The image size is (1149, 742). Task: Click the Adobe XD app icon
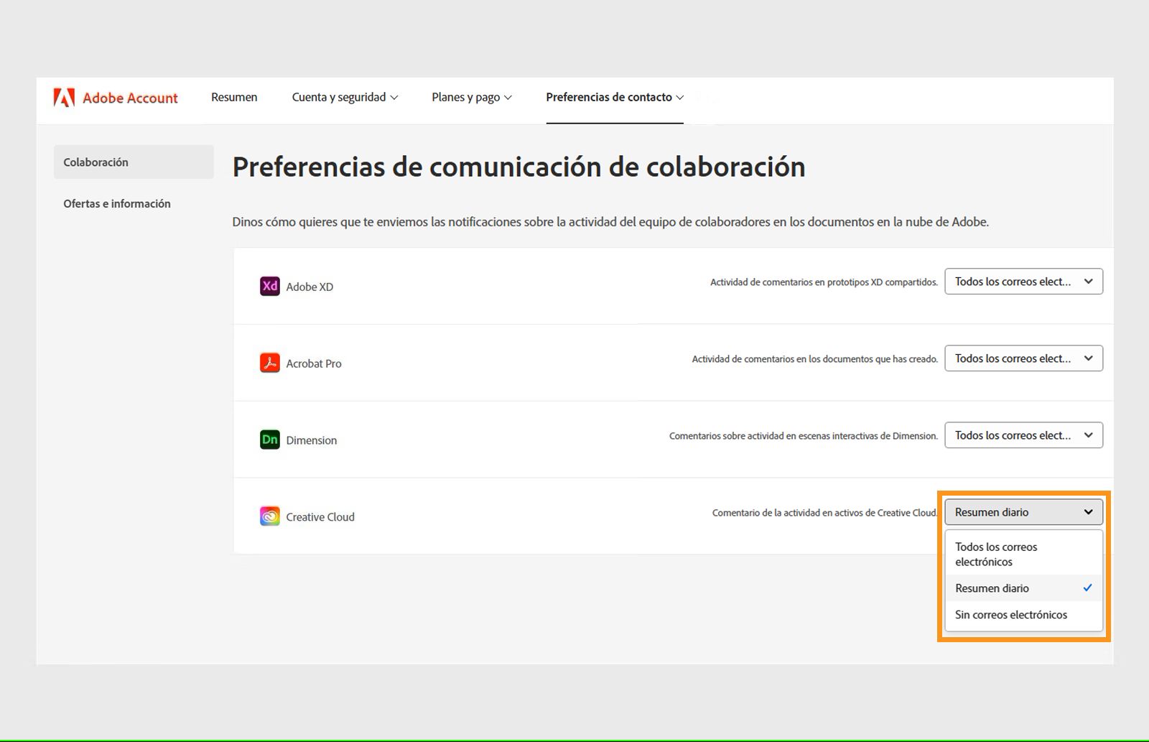coord(269,286)
